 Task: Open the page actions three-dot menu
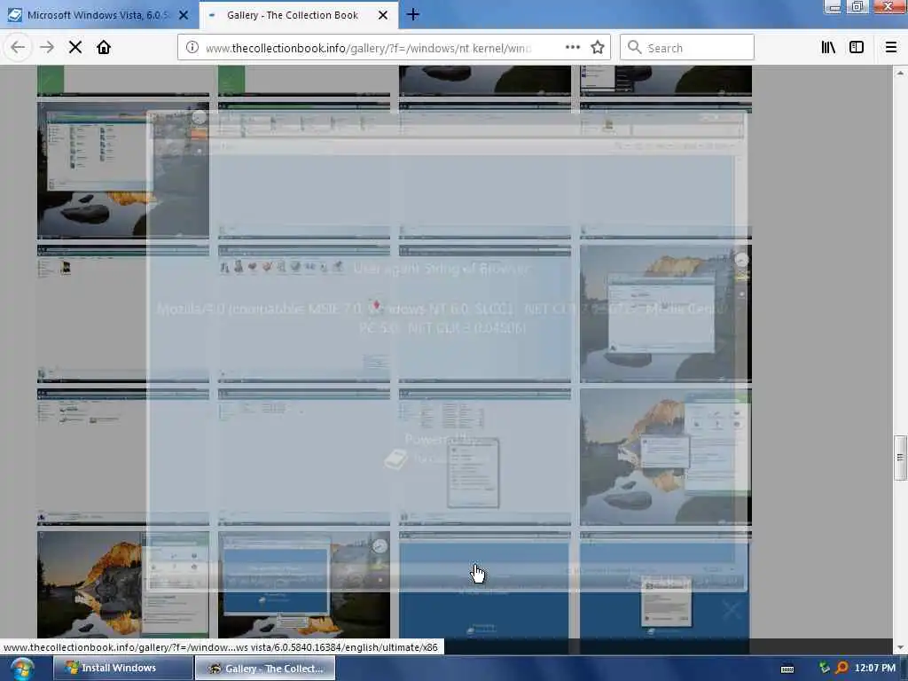[x=572, y=48]
